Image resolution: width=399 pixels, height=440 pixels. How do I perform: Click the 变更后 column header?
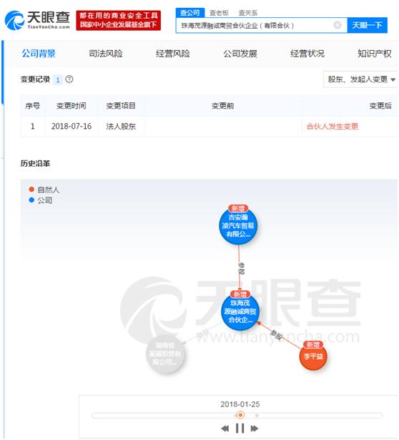click(x=380, y=106)
